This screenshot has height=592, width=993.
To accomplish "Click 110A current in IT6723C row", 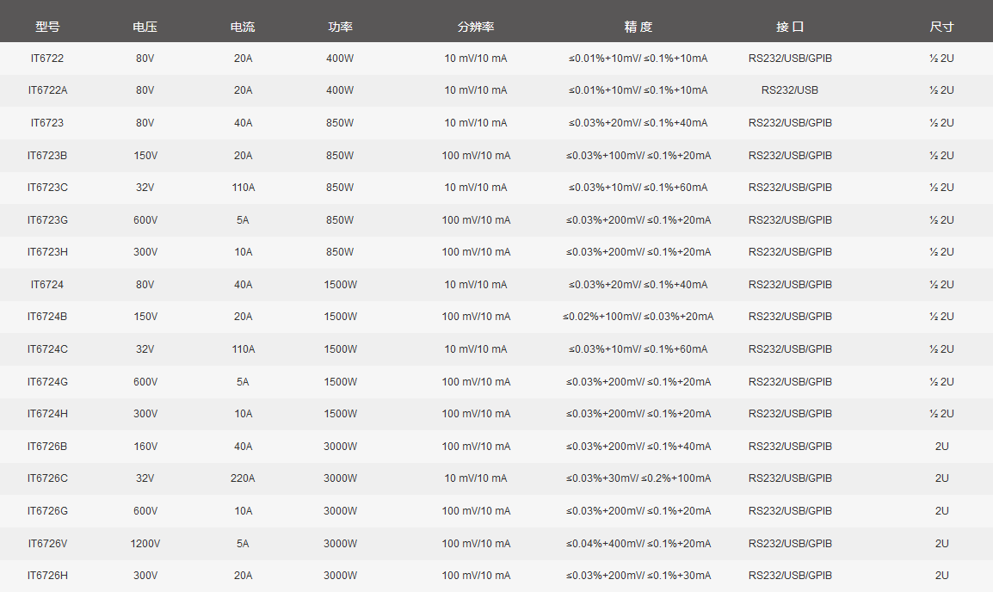I will pyautogui.click(x=244, y=188).
